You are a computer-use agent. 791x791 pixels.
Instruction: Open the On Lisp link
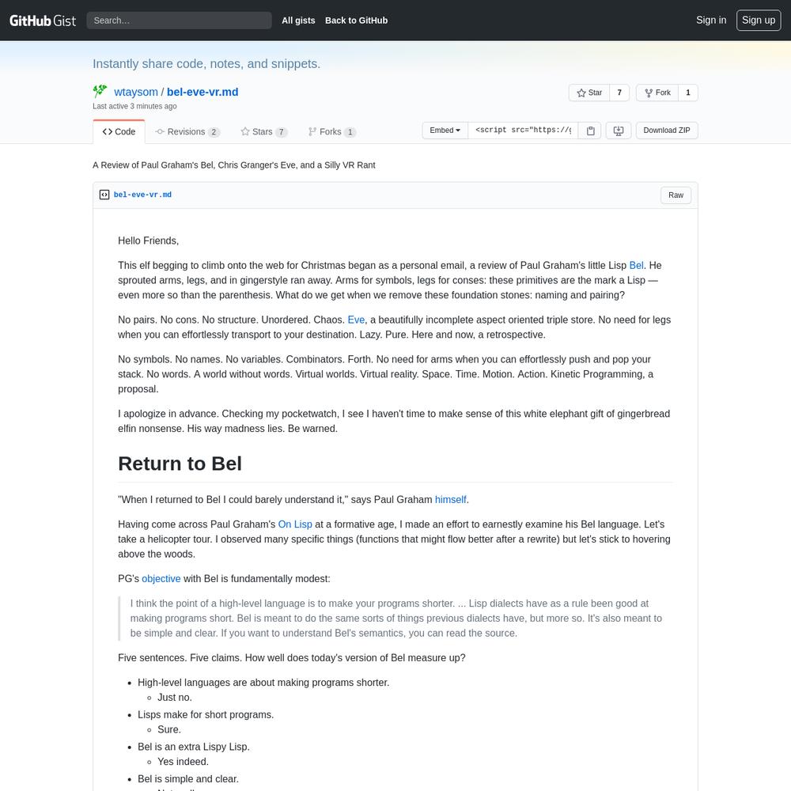pos(295,524)
